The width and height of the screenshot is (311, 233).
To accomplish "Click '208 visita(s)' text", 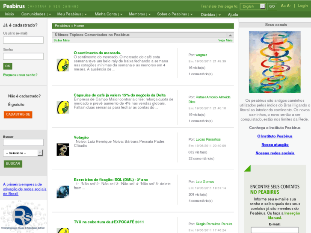I will click(198, 195).
